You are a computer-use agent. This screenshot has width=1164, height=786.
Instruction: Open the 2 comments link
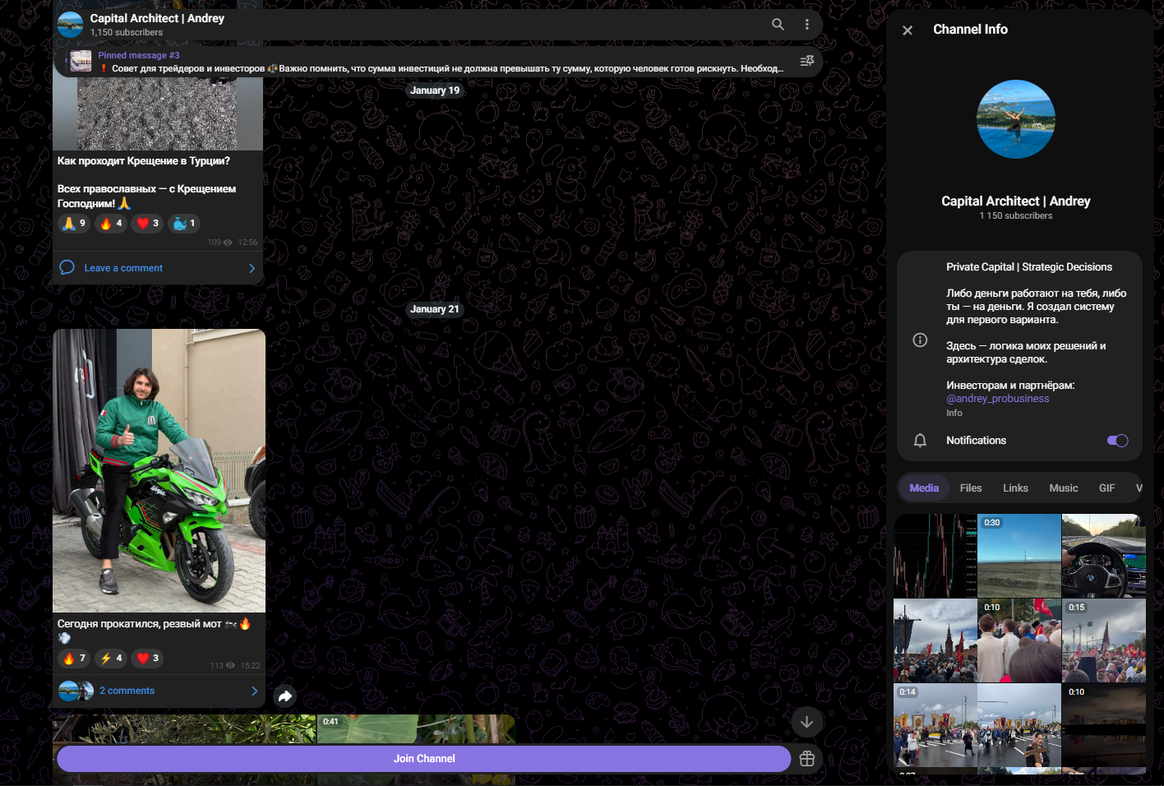click(127, 691)
